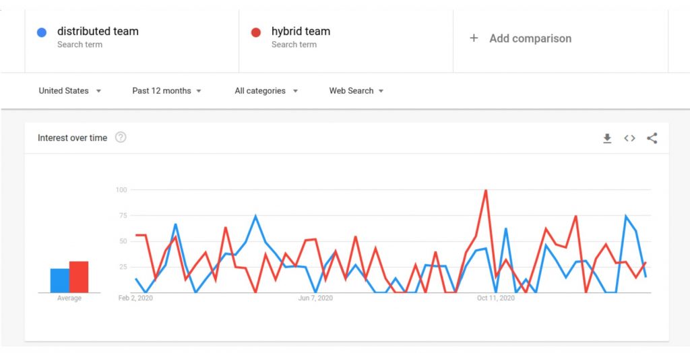
Task: Click the Interest over time heading
Action: pyautogui.click(x=73, y=138)
